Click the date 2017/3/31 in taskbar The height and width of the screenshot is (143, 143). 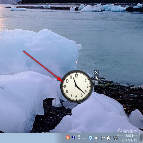coord(129,140)
